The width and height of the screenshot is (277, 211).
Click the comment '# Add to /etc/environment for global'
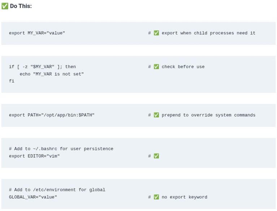coord(57,190)
